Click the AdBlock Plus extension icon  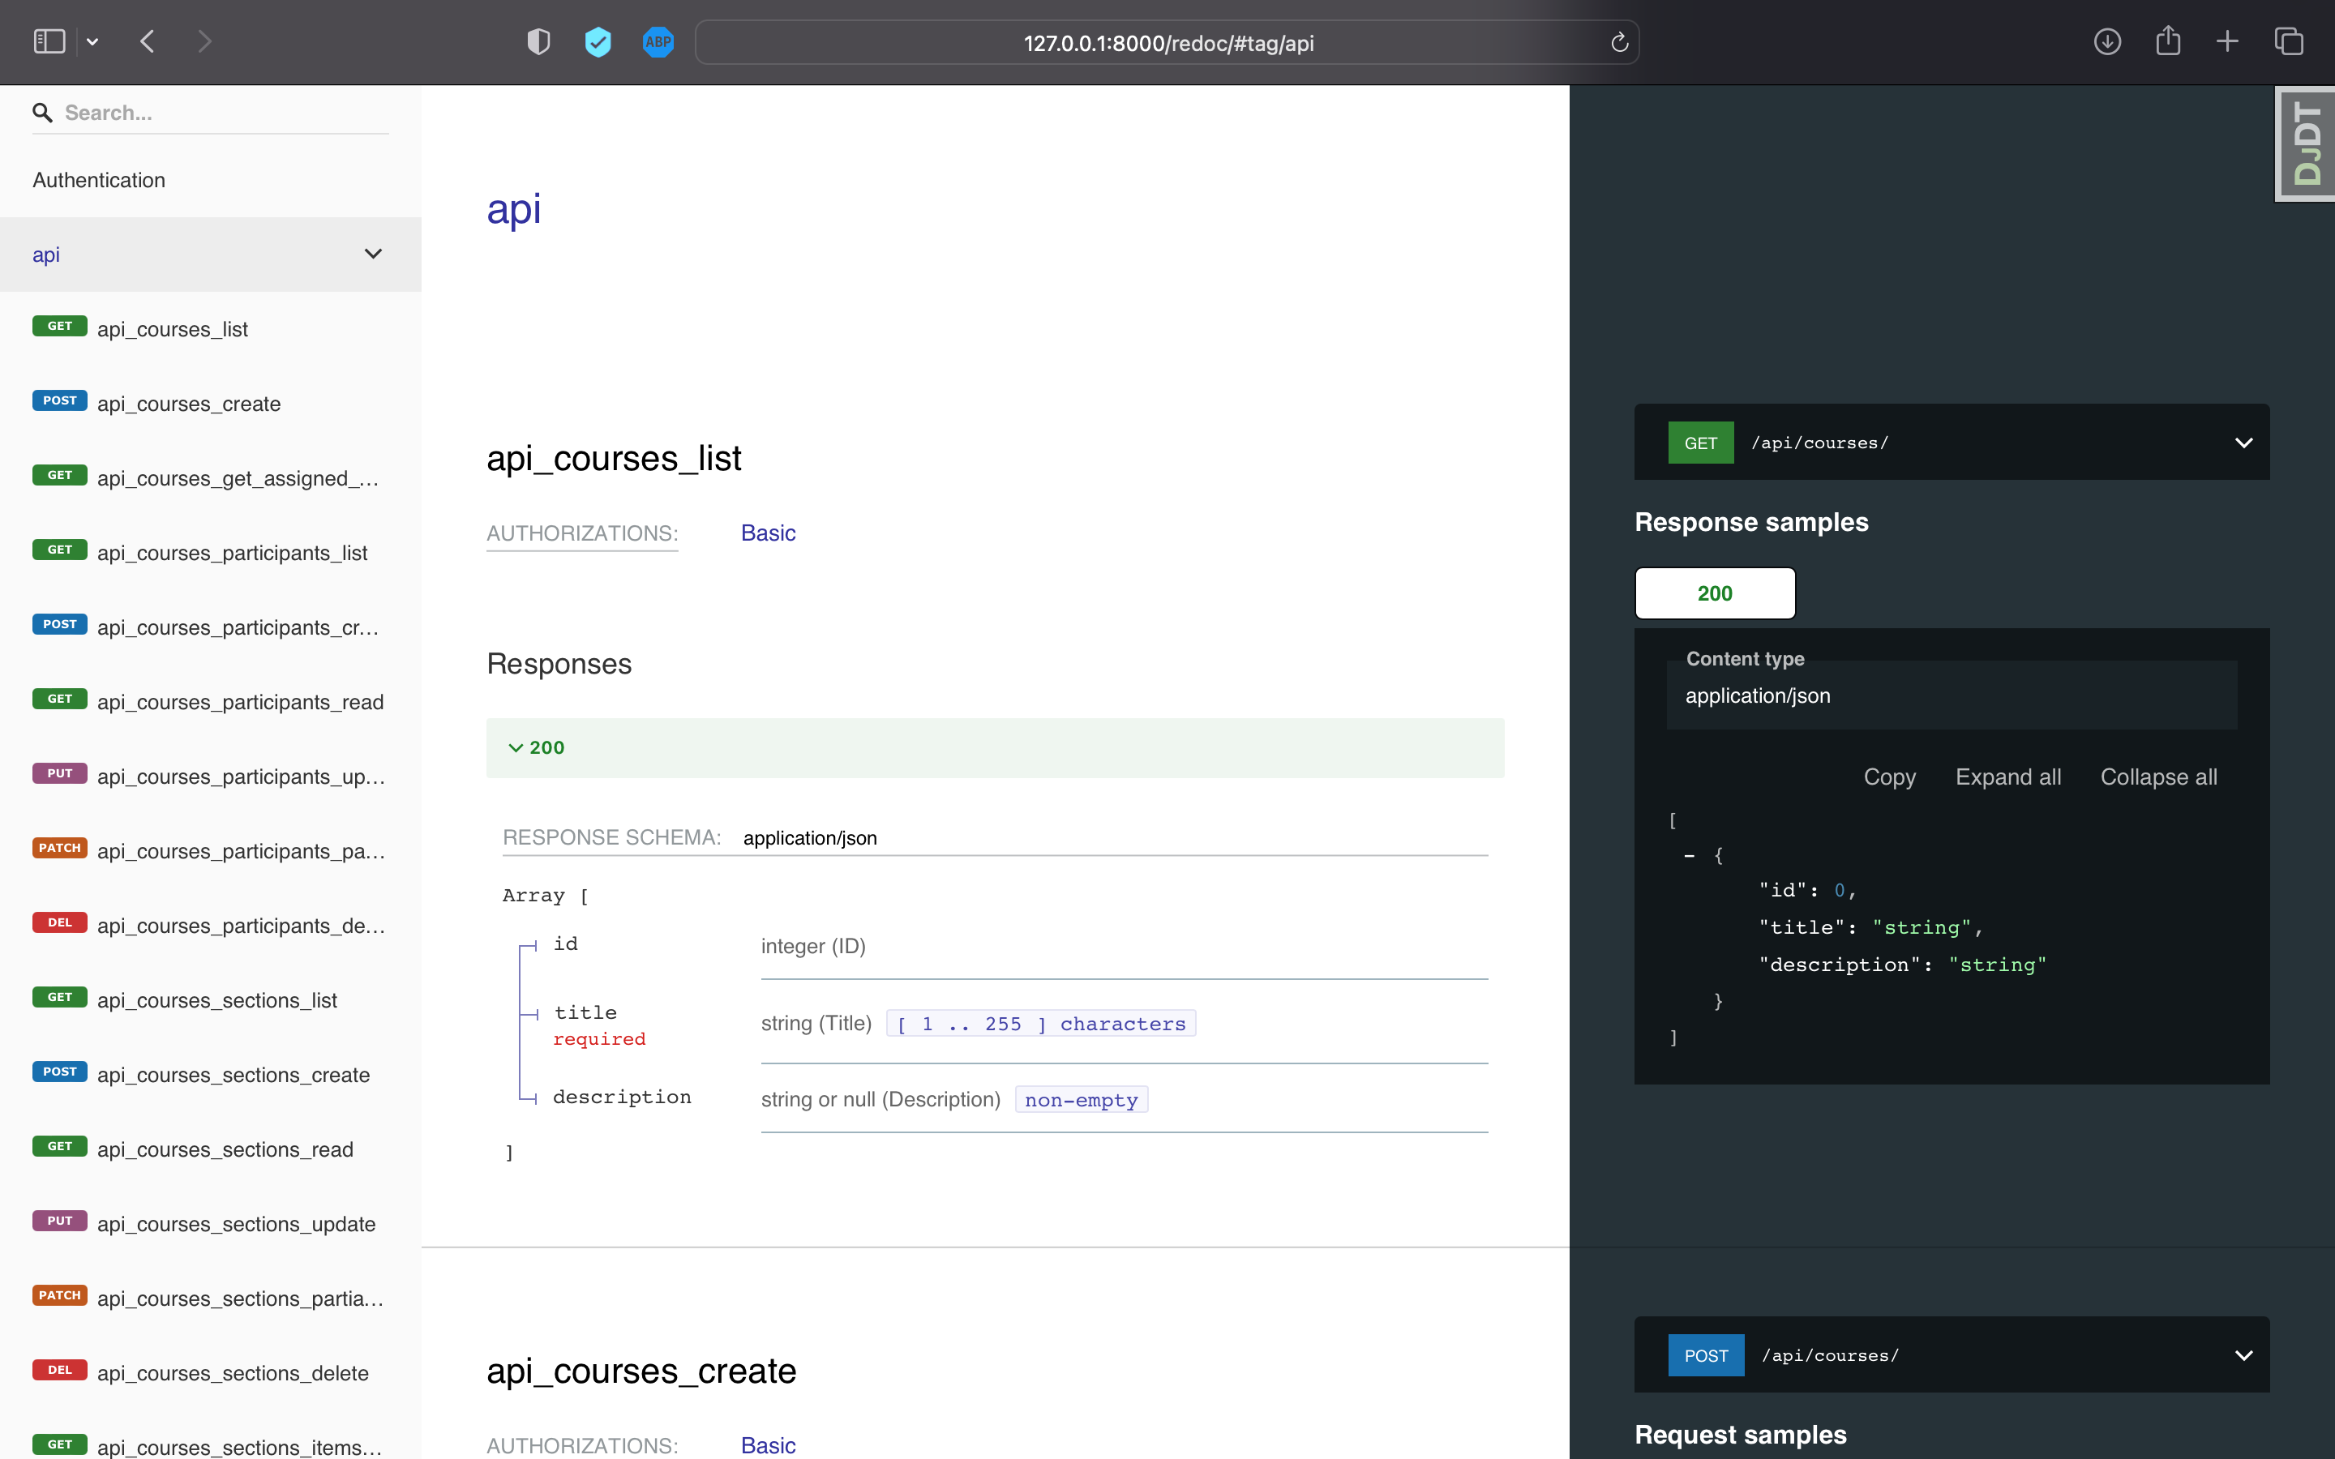tap(658, 41)
